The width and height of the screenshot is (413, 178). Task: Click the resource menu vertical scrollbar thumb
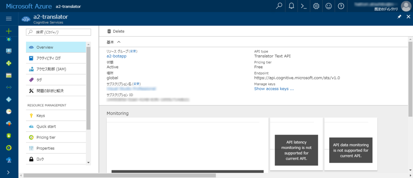click(88, 88)
